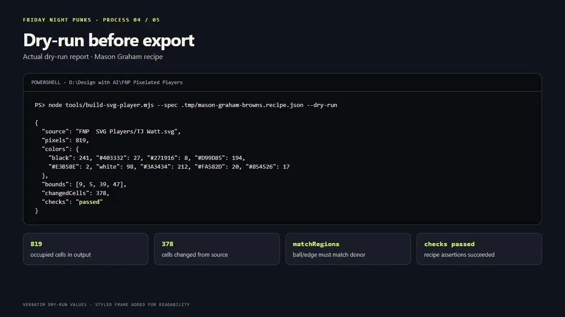This screenshot has width=565, height=317.
Task: Click "ball/edge must match donor" text
Action: (x=329, y=255)
